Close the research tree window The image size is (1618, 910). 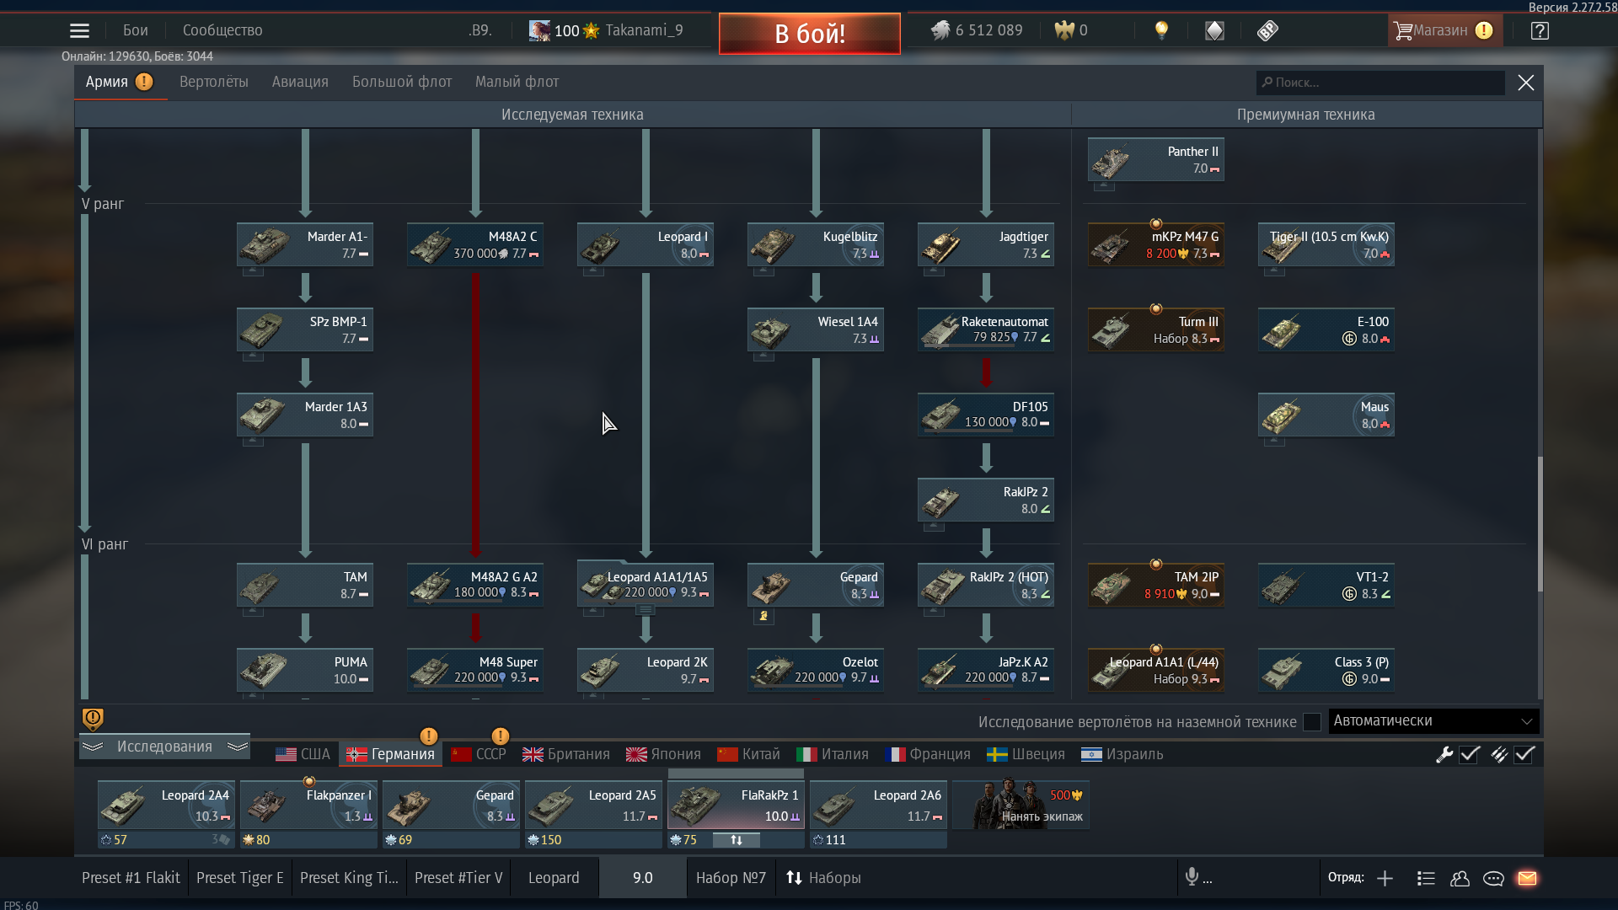click(x=1525, y=83)
